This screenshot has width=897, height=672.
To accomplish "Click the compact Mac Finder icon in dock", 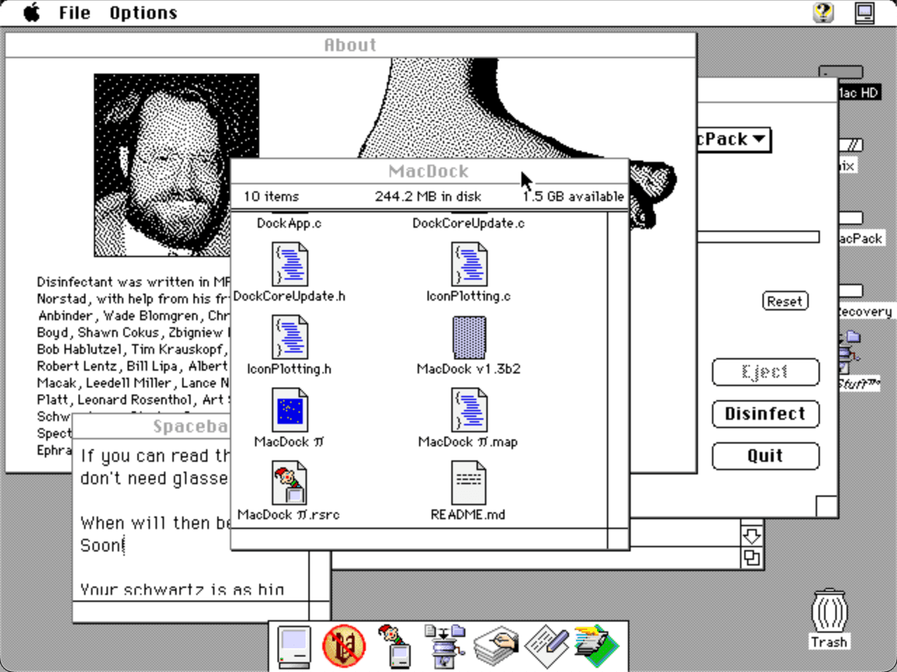I will click(294, 646).
